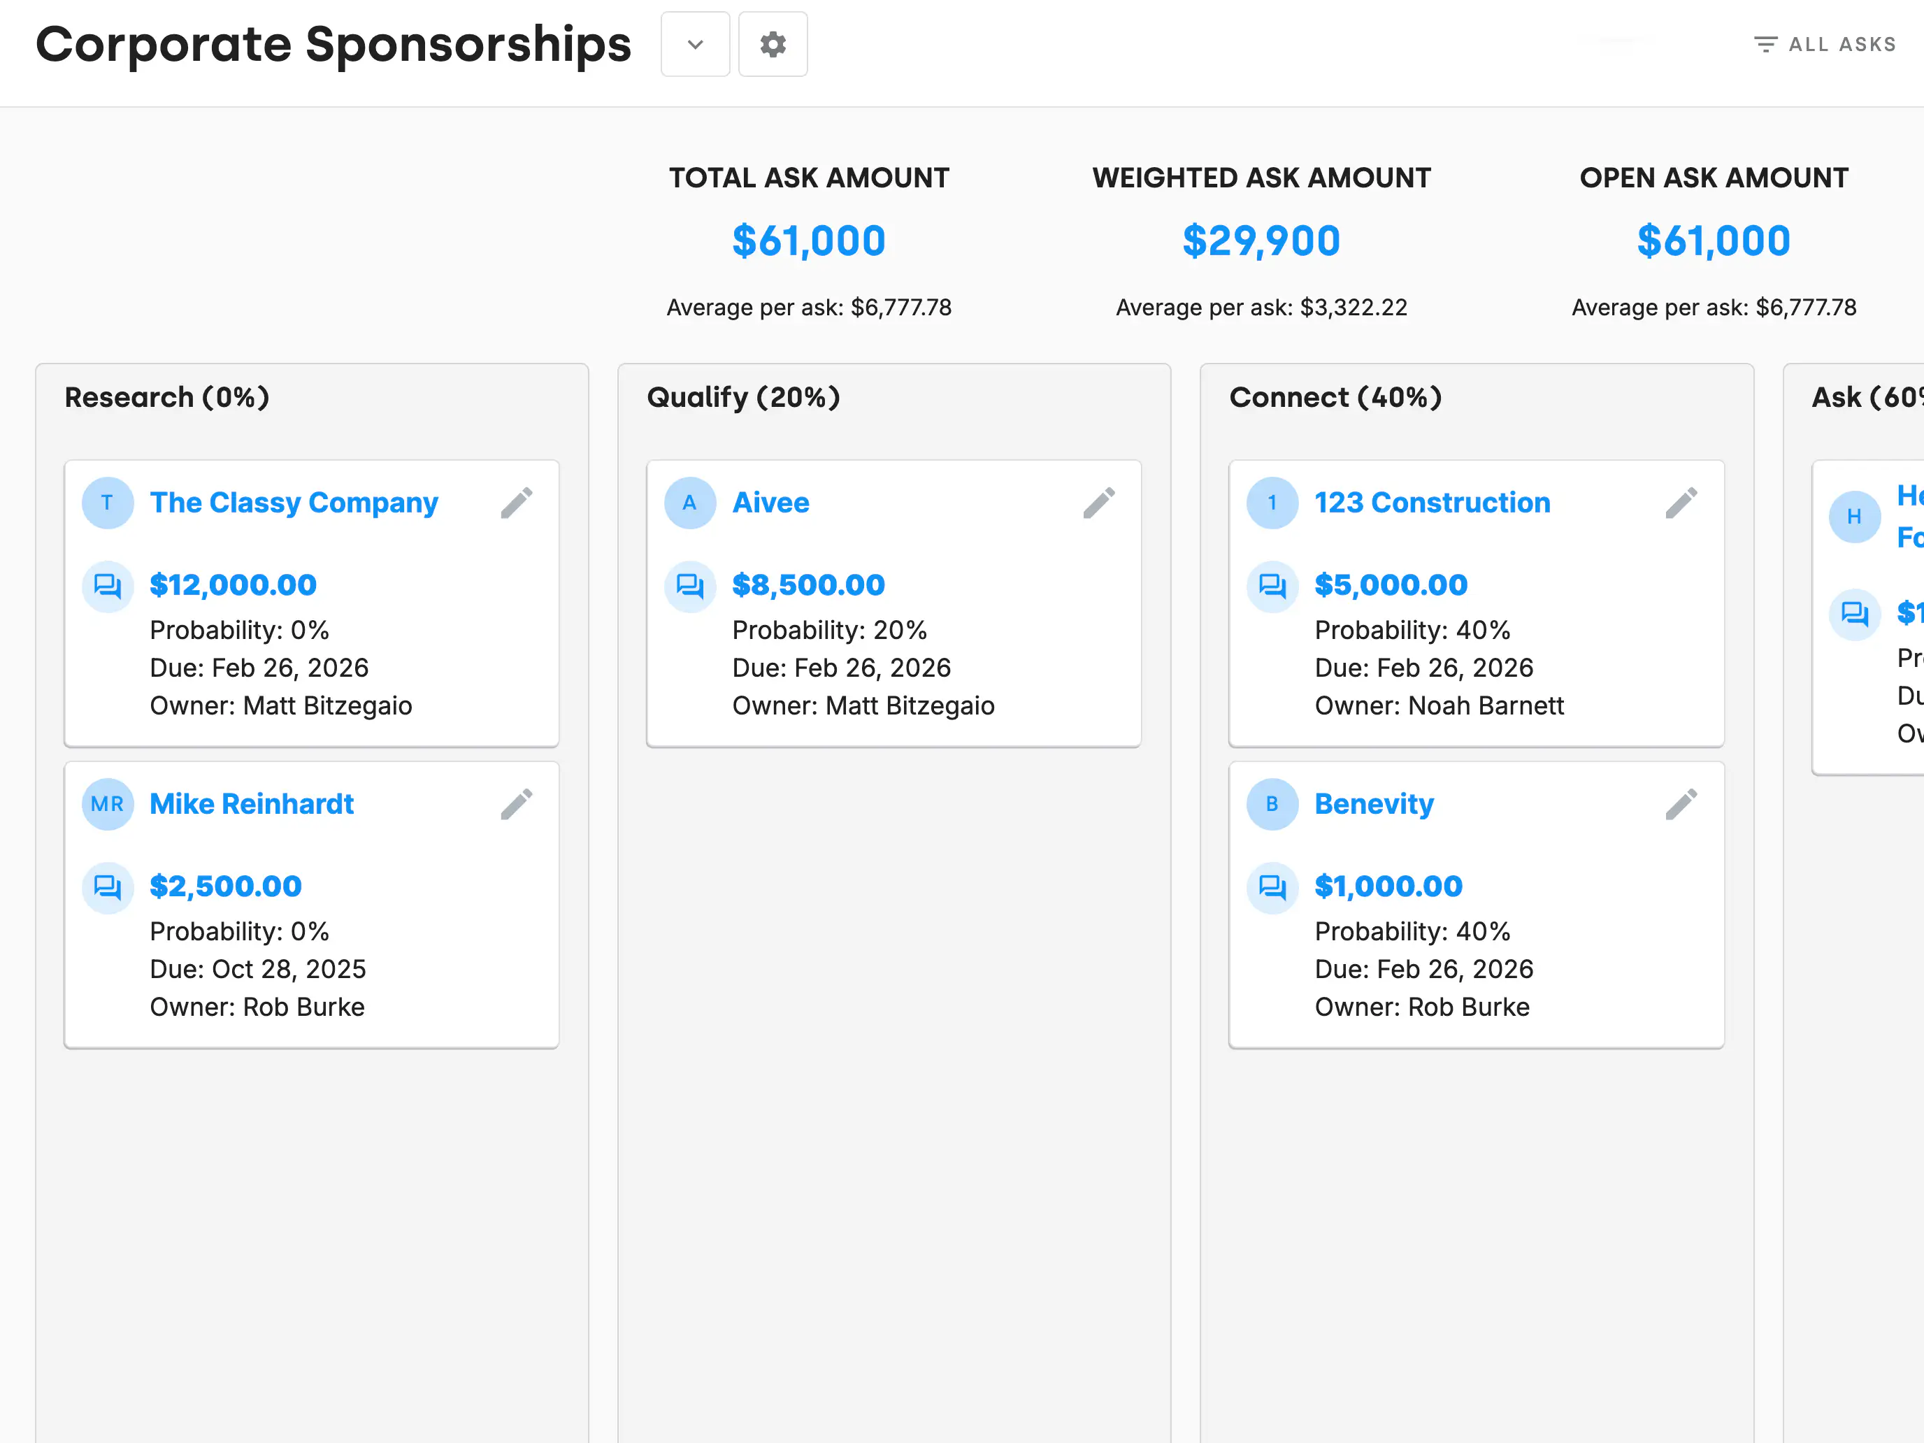Viewport: 1924px width, 1443px height.
Task: Edit the Benevity ask card
Action: click(x=1681, y=805)
